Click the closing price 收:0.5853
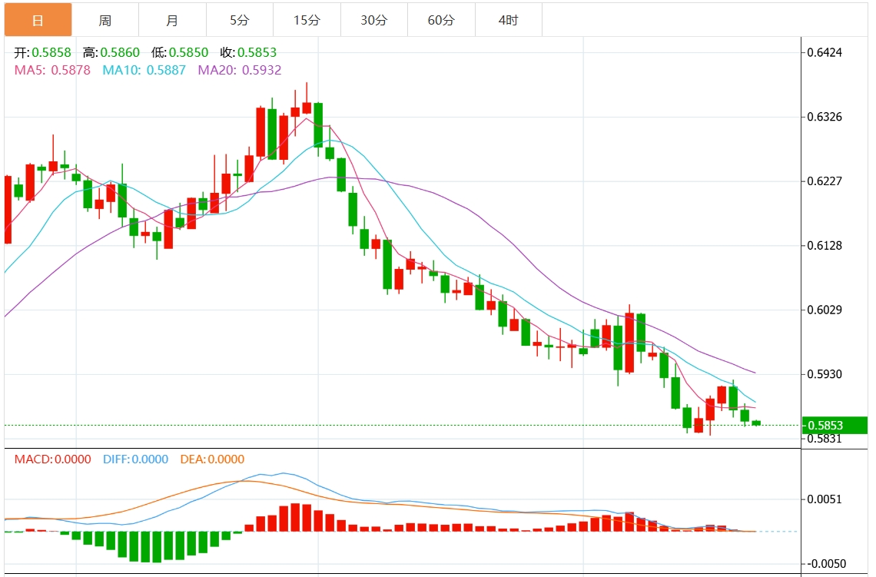Image resolution: width=876 pixels, height=577 pixels. tap(249, 52)
